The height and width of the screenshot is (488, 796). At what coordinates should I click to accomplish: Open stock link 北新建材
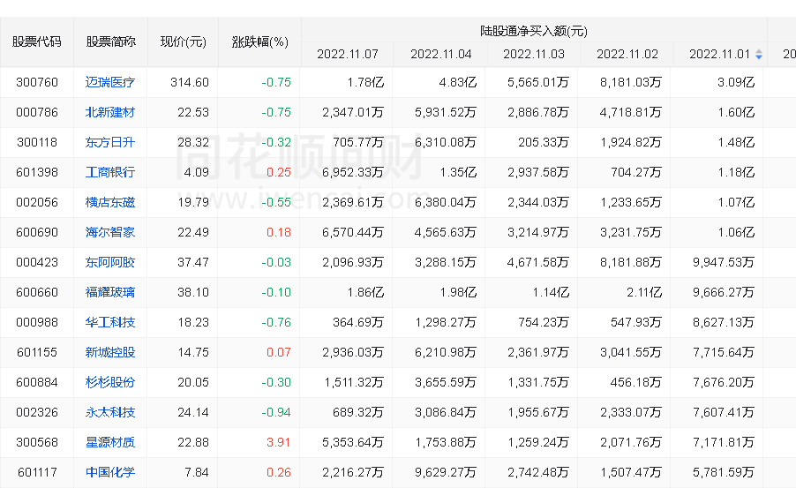pyautogui.click(x=110, y=112)
